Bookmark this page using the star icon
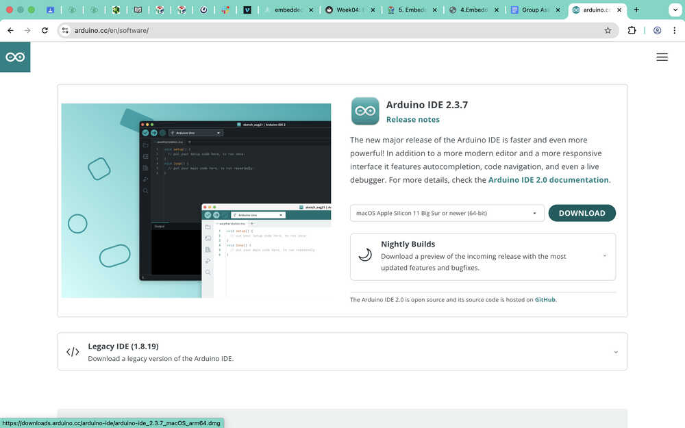685x428 pixels. 608,30
